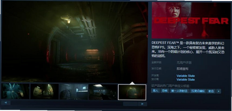Click the plus button to add tag
This screenshot has width=232, height=111.
click(x=219, y=91)
